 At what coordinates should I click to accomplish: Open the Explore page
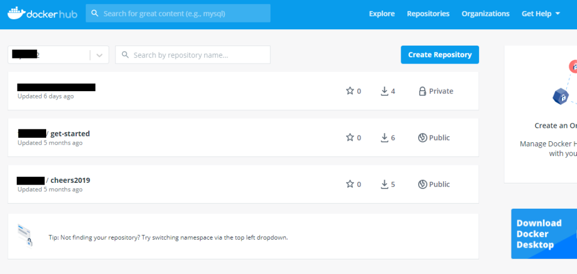pyautogui.click(x=381, y=14)
